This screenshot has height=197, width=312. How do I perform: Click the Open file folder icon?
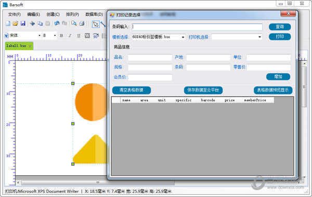15,23
